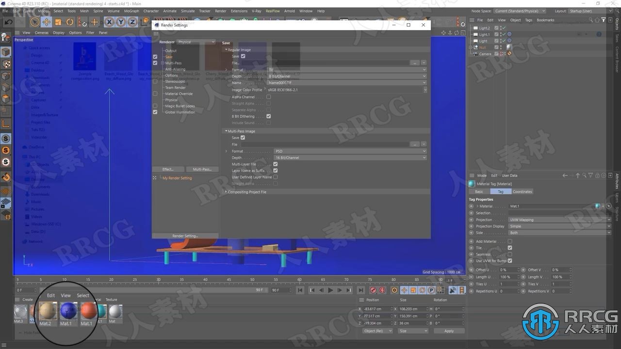This screenshot has height=349, width=621.
Task: Select the Live Selection tool
Action: coord(35,22)
